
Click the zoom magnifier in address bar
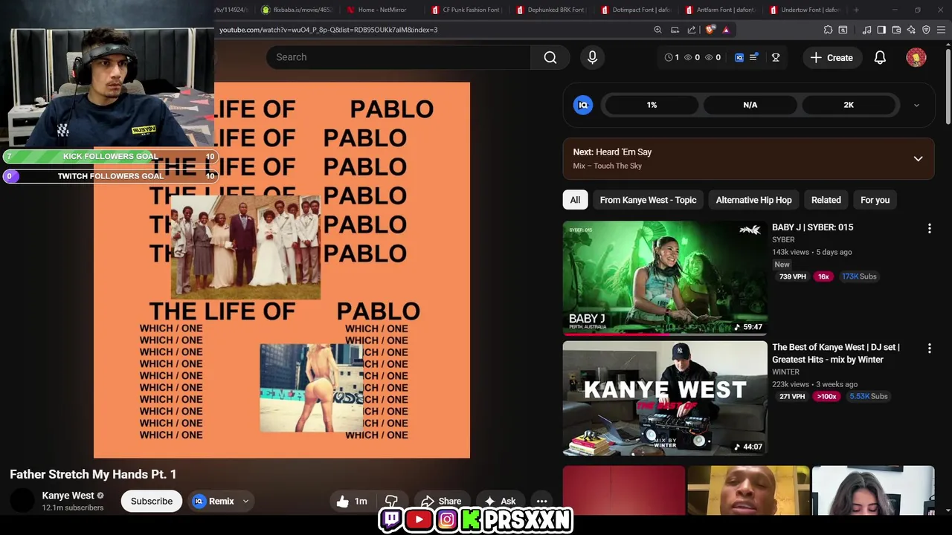657,30
